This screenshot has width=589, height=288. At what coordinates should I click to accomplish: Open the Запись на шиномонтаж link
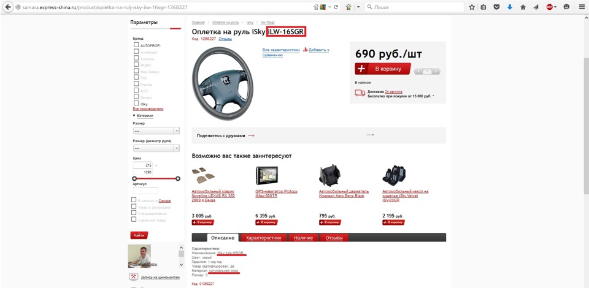(x=160, y=277)
